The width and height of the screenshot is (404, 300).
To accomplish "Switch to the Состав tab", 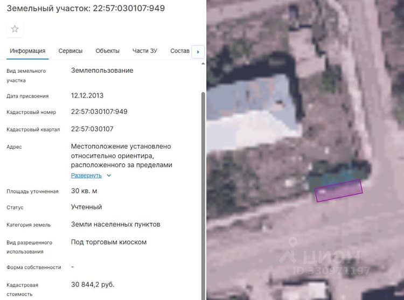I will point(180,51).
